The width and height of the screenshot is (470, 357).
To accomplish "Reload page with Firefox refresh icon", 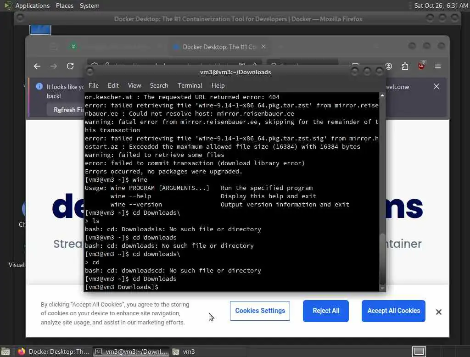I will point(70,66).
